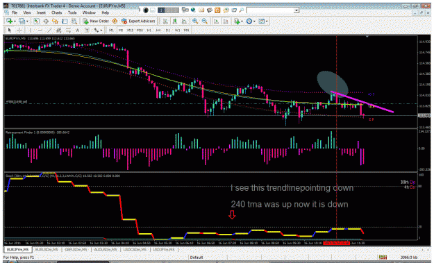Open the Strategy Tester magnifier icon
The image size is (434, 263).
[x=74, y=21]
